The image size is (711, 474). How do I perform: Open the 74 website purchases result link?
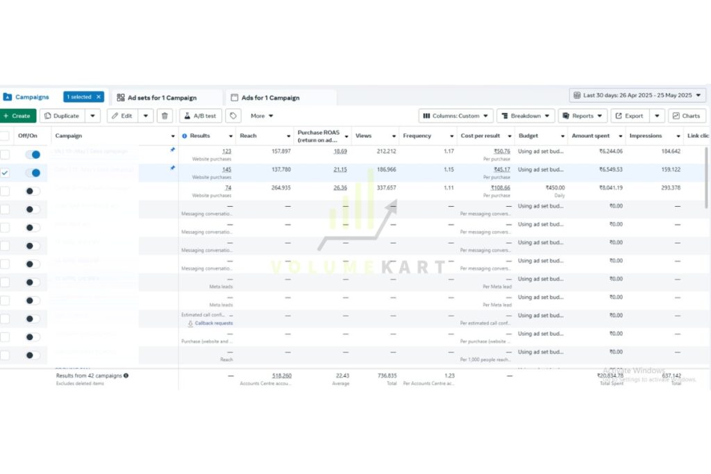point(228,187)
